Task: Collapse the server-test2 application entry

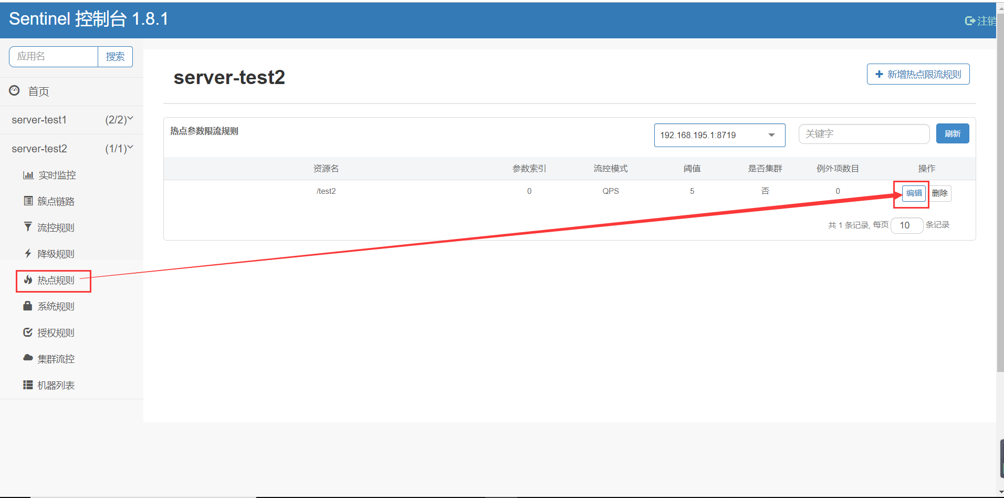Action: [x=72, y=149]
